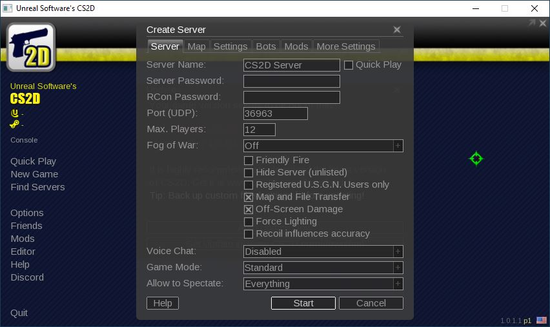Switch to the More Settings tab
This screenshot has height=327, width=550.
point(346,46)
